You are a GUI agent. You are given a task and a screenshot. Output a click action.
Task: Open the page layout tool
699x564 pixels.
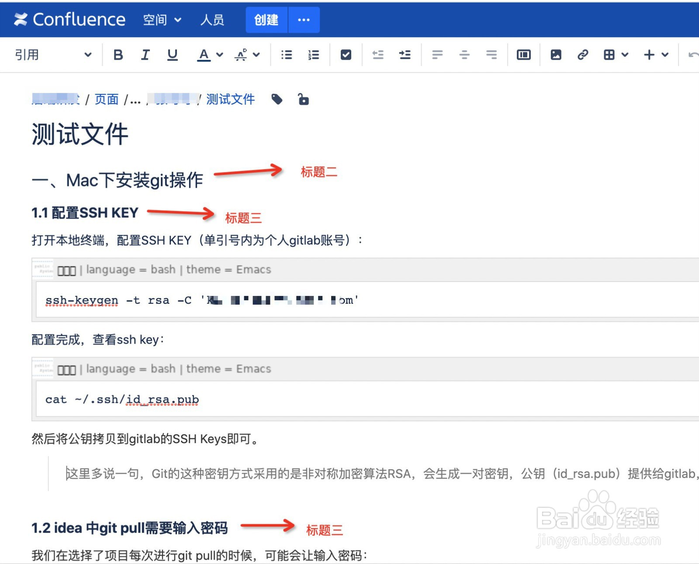[523, 54]
